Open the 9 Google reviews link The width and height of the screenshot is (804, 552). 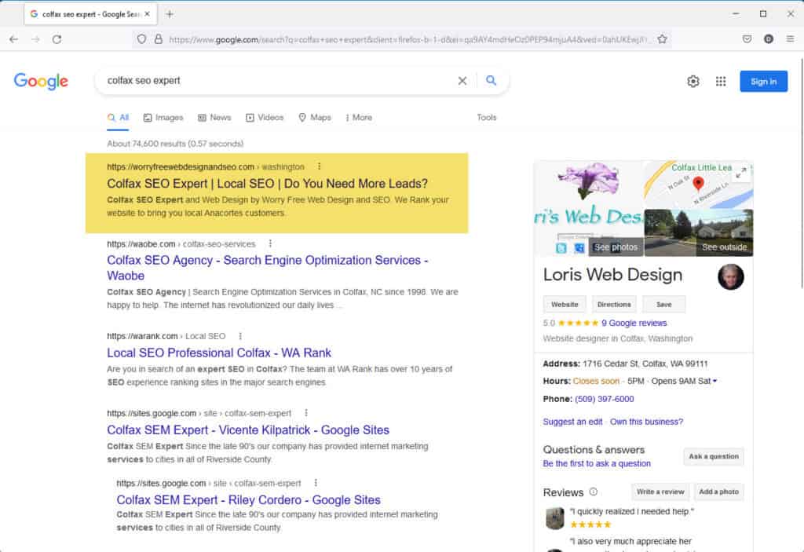(x=634, y=323)
